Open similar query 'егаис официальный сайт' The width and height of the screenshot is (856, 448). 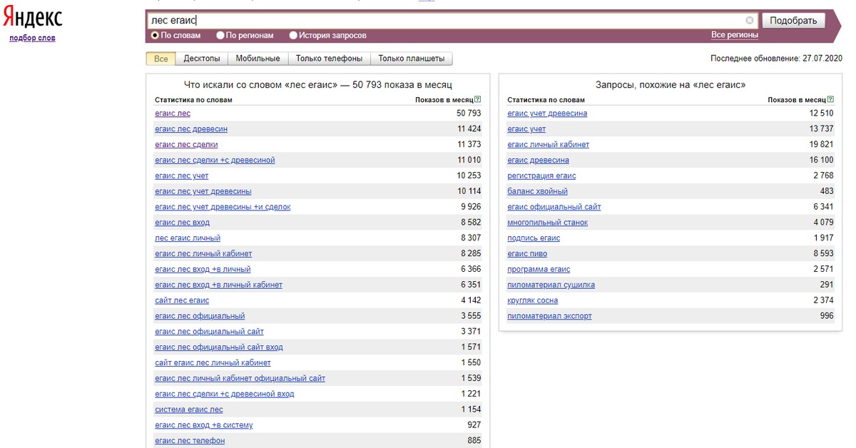tap(554, 207)
